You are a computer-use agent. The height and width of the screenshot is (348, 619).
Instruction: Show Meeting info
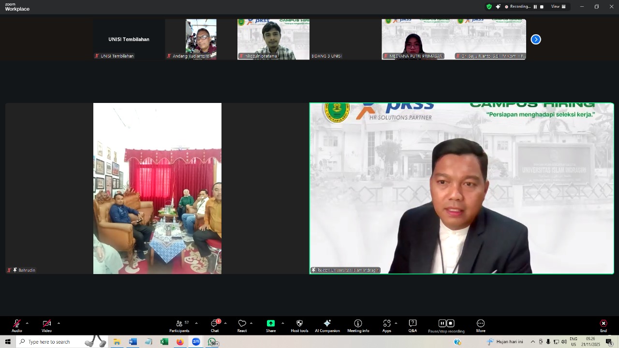358,326
